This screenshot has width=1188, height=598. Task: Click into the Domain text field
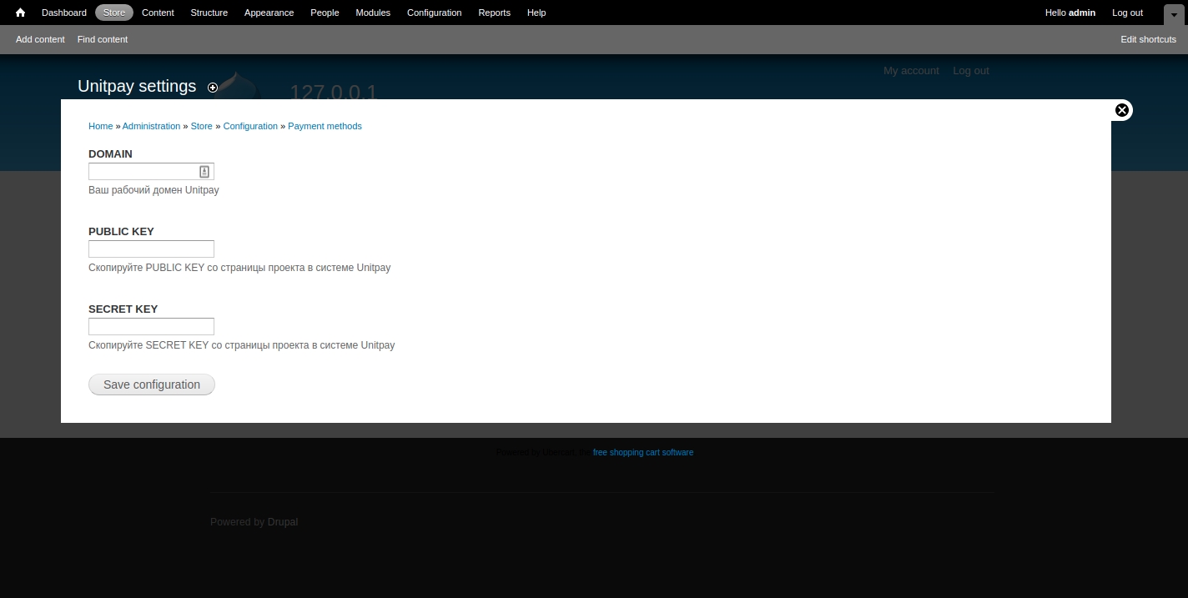point(142,172)
